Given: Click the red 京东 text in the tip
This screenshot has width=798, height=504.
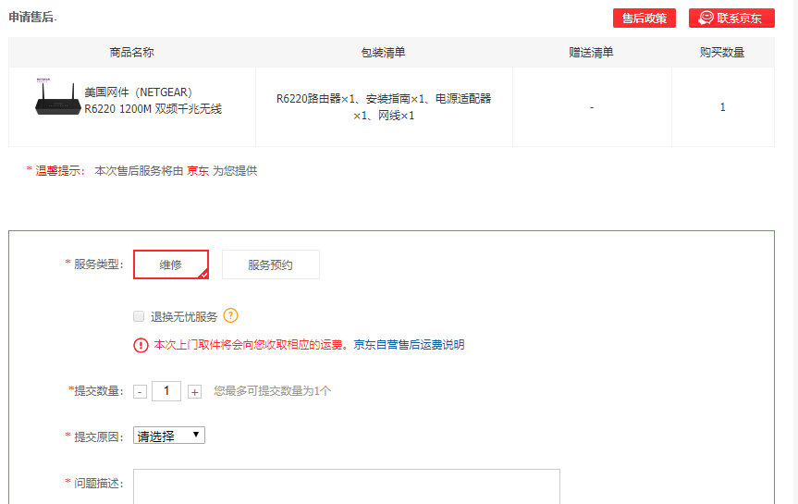Looking at the screenshot, I should click(198, 171).
